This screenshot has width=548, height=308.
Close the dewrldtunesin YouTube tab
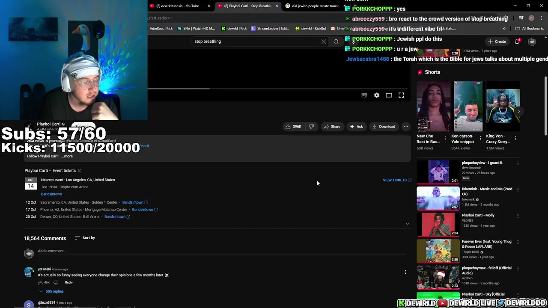(x=209, y=6)
